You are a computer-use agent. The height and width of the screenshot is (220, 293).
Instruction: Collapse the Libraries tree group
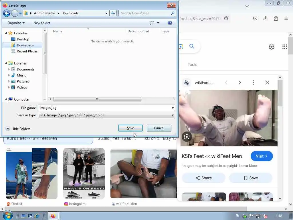coord(6,63)
